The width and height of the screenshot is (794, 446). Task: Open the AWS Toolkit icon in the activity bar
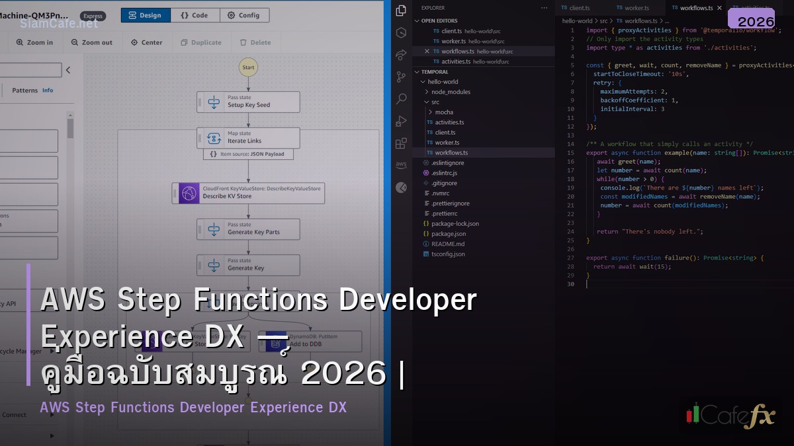(x=401, y=165)
